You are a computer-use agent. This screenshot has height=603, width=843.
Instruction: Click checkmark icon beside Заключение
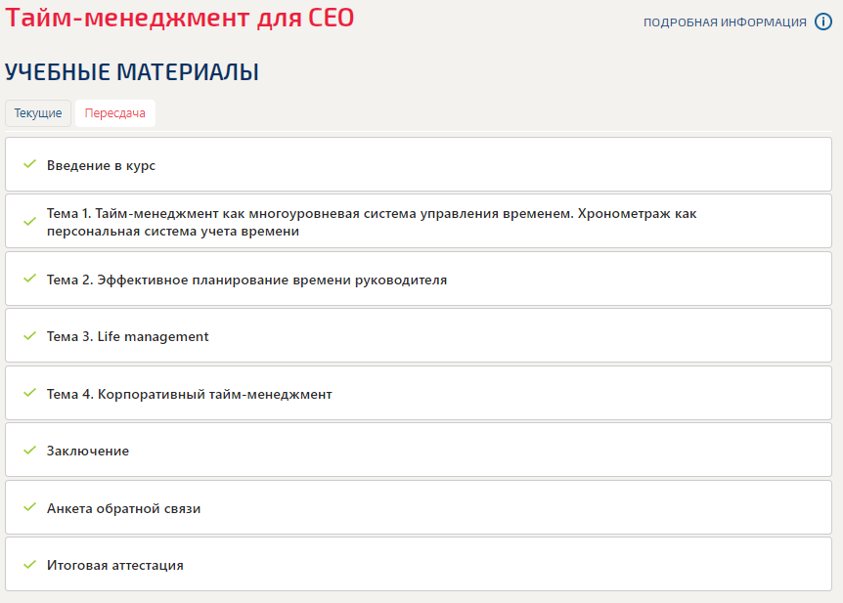29,450
